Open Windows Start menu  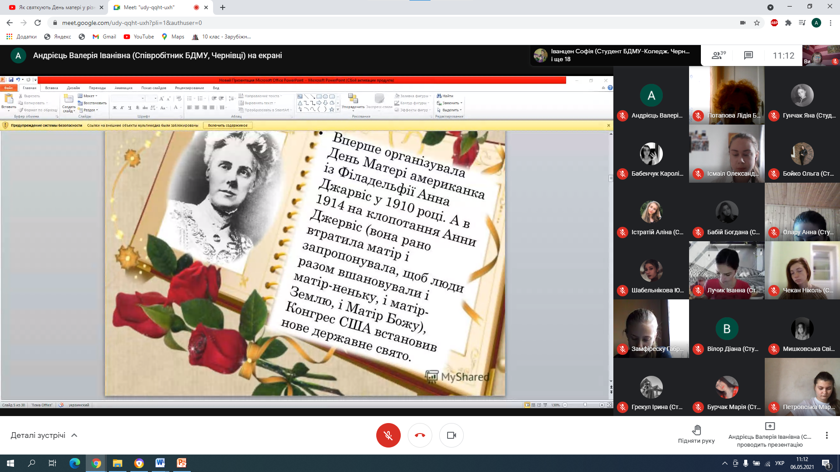[10, 463]
